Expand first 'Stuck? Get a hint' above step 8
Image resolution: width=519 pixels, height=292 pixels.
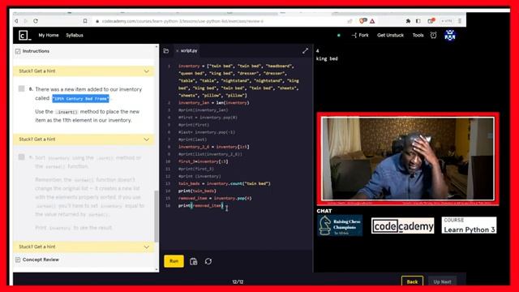pyautogui.click(x=84, y=71)
